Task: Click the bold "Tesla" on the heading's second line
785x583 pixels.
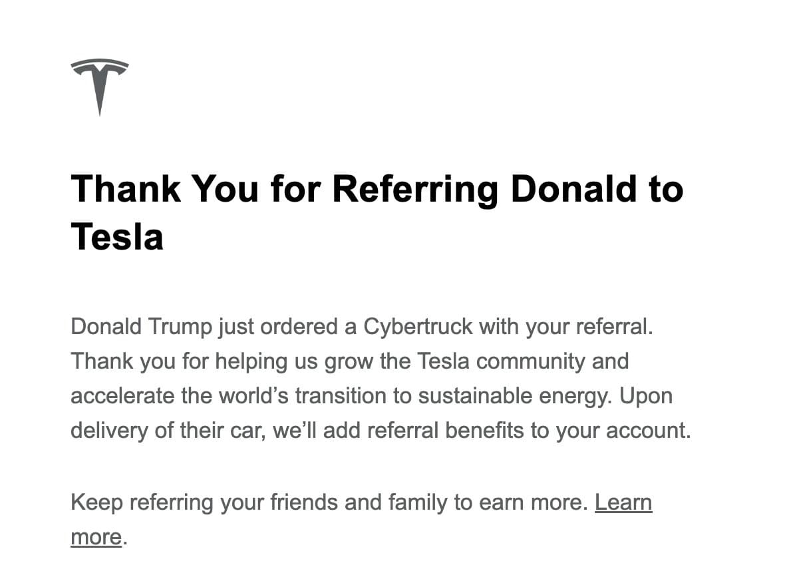Action: coord(117,237)
